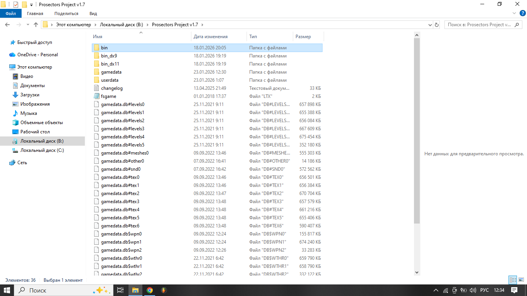Open the address bar history dropdown
The image size is (527, 296).
(430, 25)
